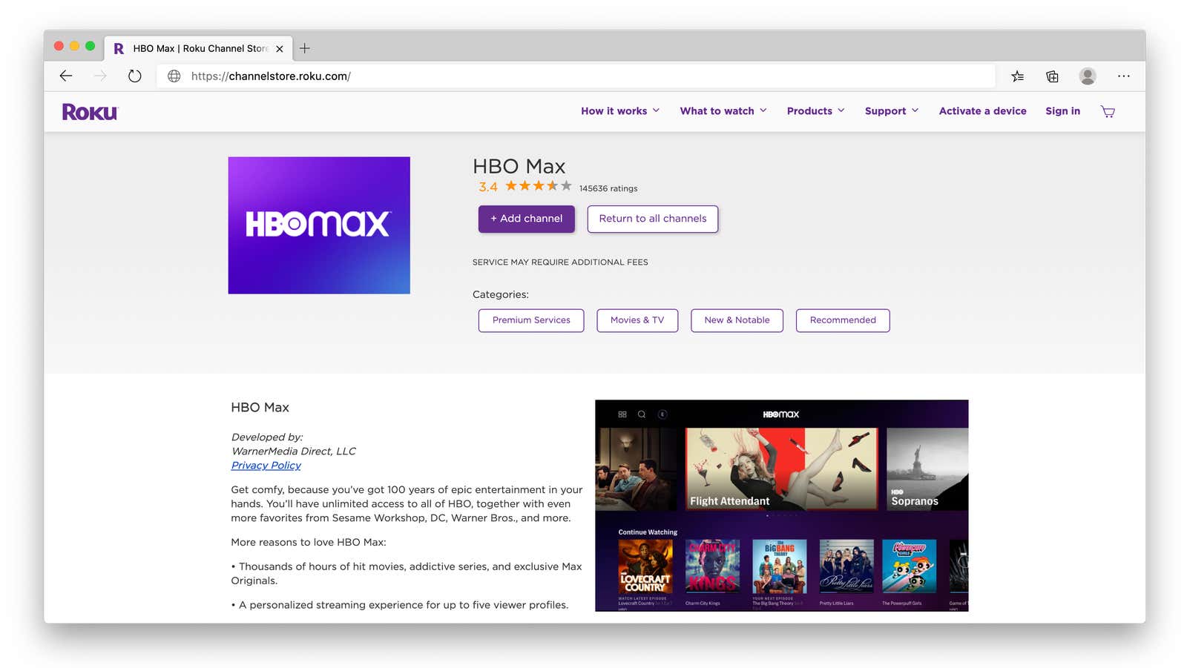Image resolution: width=1187 pixels, height=668 pixels.
Task: Open a new tab with plus icon
Action: [304, 48]
